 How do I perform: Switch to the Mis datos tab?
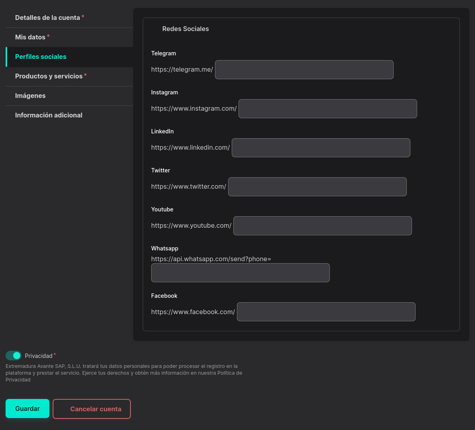point(30,37)
